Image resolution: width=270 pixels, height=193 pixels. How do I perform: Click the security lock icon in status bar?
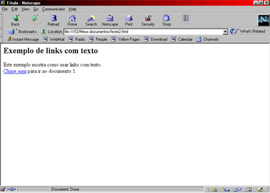(x=3, y=189)
